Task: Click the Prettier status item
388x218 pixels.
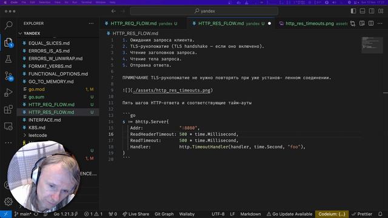Action: pyautogui.click(x=362, y=214)
